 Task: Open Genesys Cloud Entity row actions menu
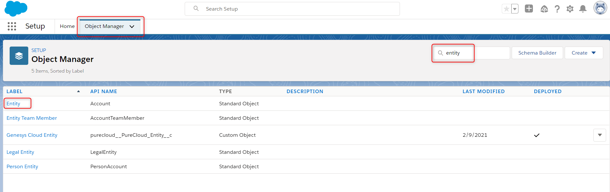[x=599, y=135]
